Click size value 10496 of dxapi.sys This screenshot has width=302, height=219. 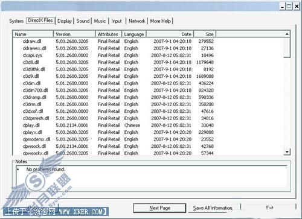[207, 56]
